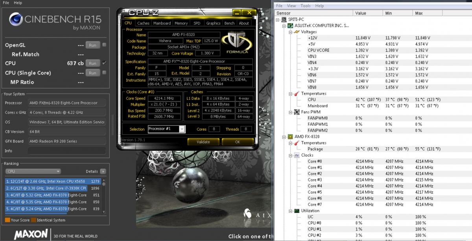Image resolution: width=472 pixels, height=241 pixels.
Task: Collapse the Utilization tree node
Action: (291, 211)
